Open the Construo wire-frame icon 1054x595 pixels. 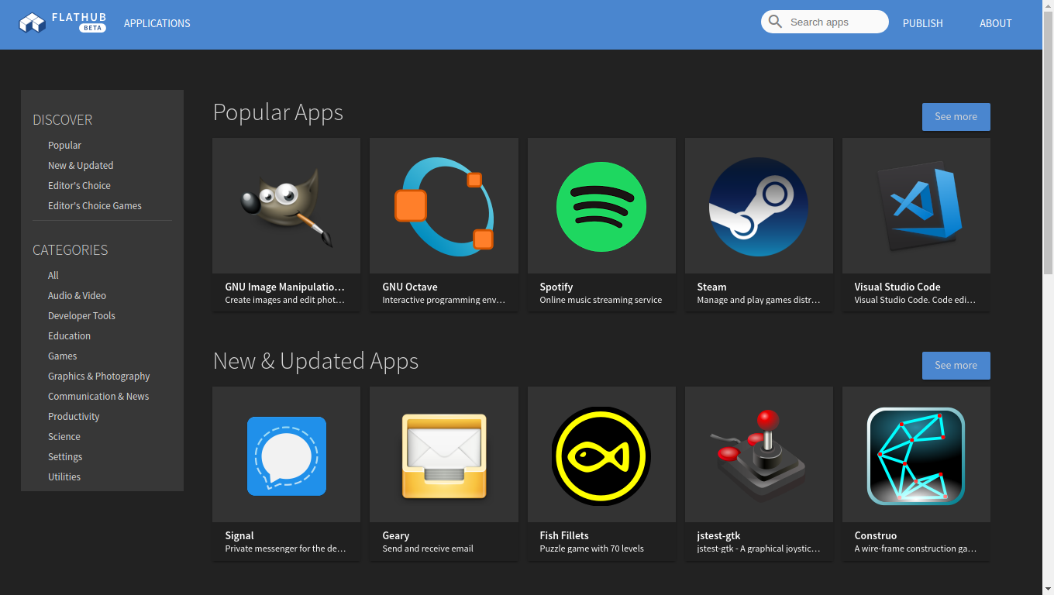click(x=916, y=456)
